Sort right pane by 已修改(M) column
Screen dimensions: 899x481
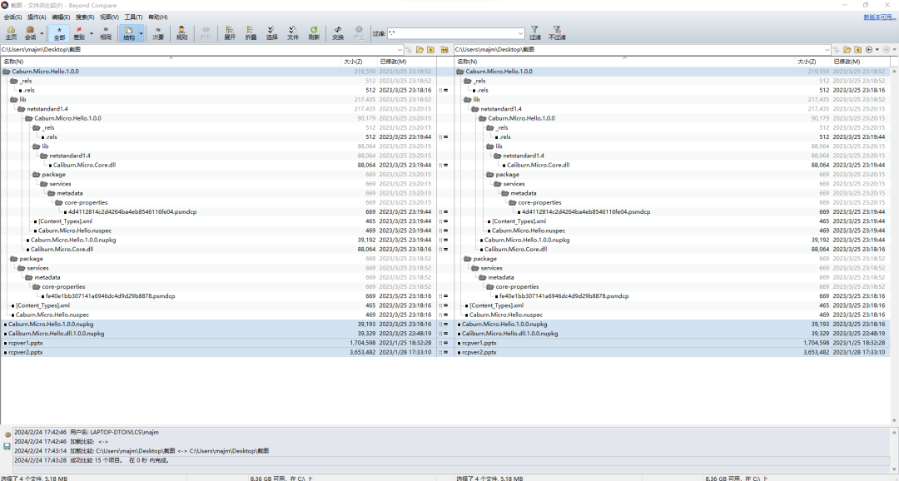click(x=860, y=62)
